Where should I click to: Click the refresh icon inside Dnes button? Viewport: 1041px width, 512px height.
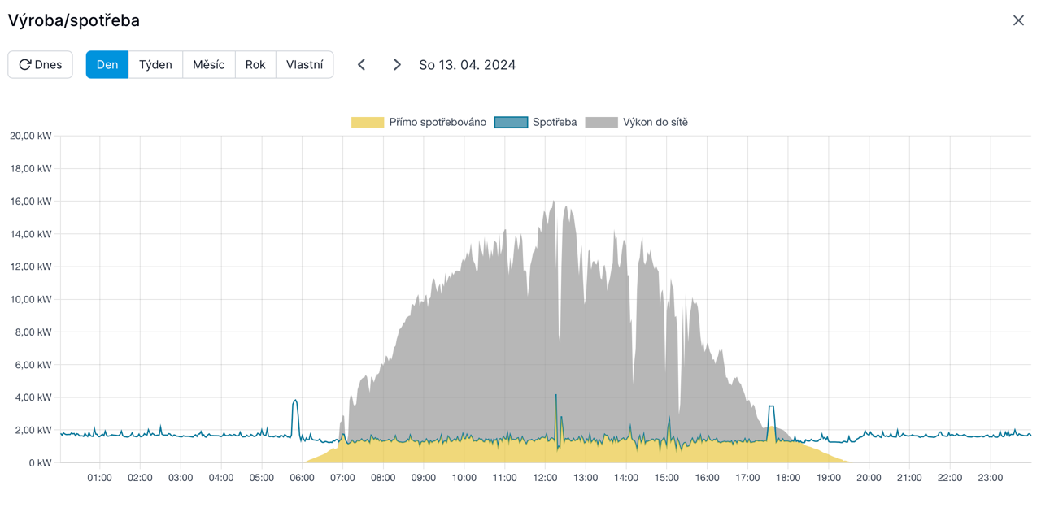pyautogui.click(x=25, y=65)
